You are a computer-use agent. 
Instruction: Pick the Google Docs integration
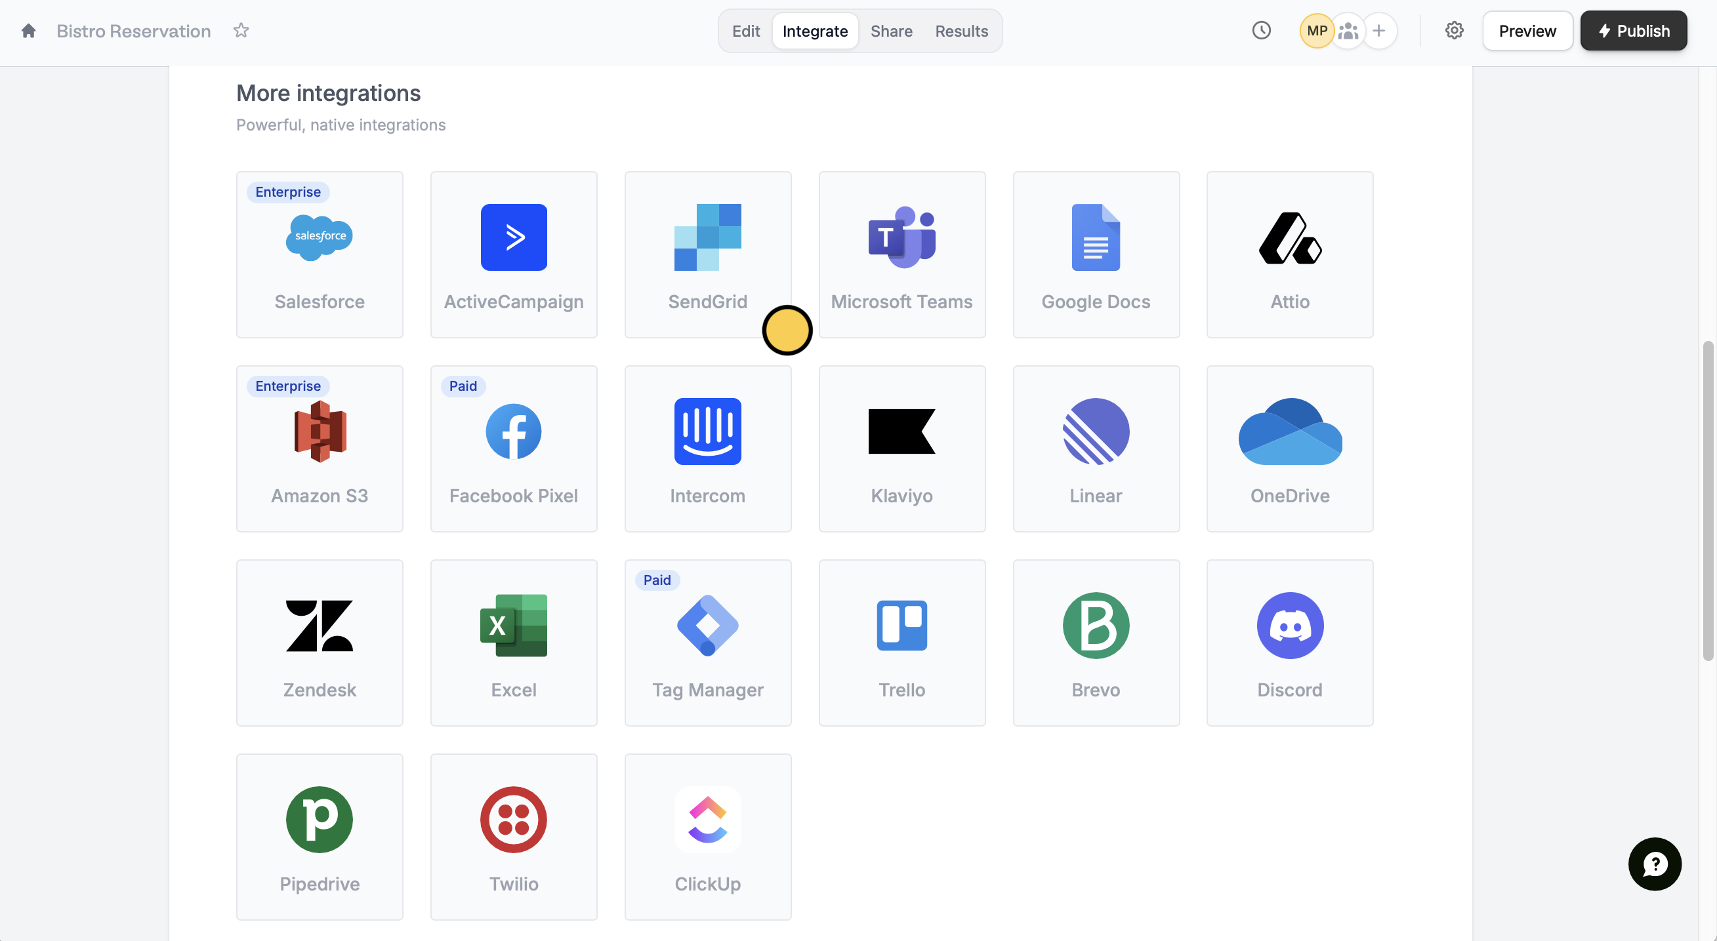1095,255
